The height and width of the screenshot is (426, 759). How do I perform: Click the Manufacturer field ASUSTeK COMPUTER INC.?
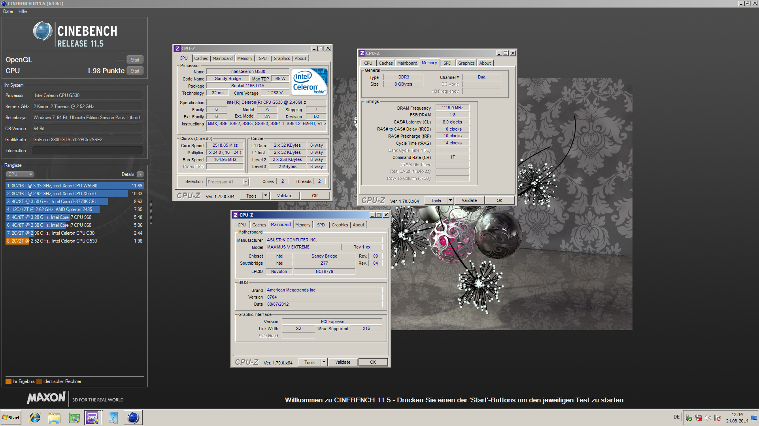click(324, 240)
